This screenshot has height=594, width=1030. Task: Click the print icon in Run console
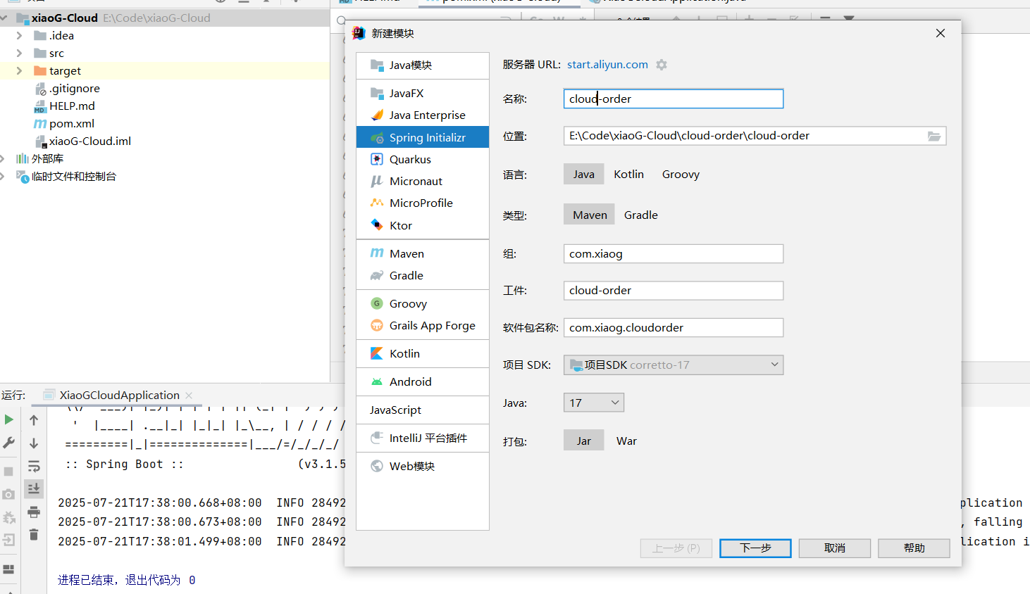click(34, 512)
